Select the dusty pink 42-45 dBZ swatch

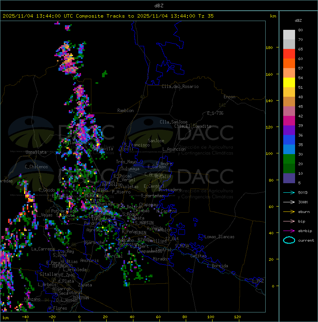pyautogui.click(x=289, y=111)
